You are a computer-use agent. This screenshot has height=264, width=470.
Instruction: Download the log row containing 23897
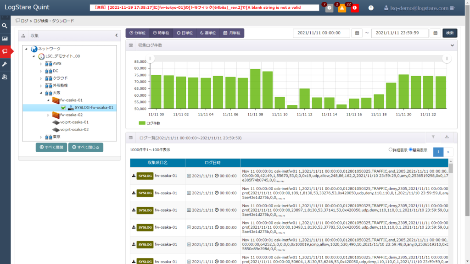point(134,210)
